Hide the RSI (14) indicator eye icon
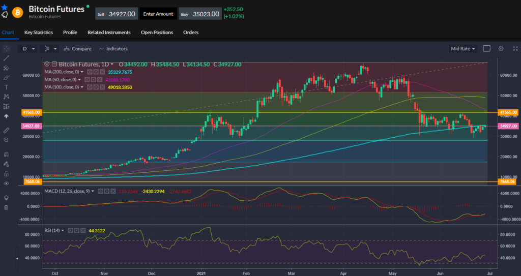This screenshot has height=276, width=521. [70, 230]
